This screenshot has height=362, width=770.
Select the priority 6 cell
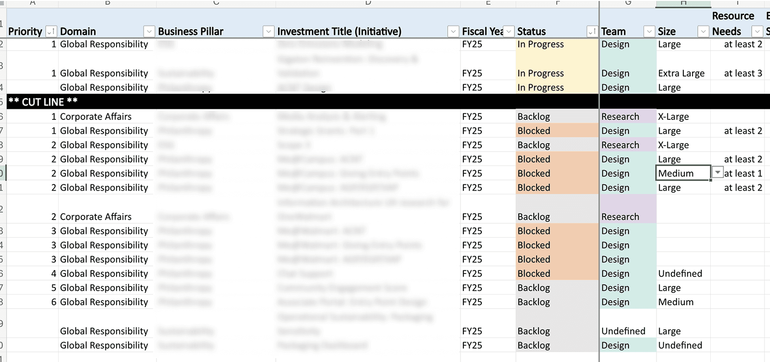tap(32, 302)
